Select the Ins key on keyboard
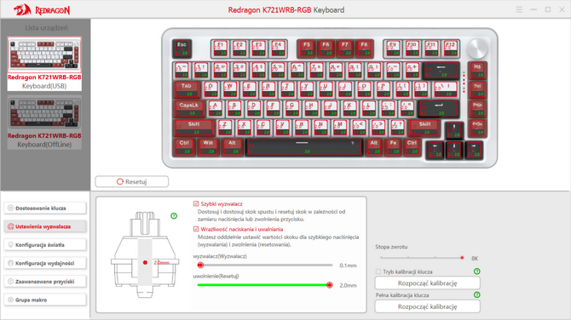The image size is (571, 320). [x=477, y=71]
